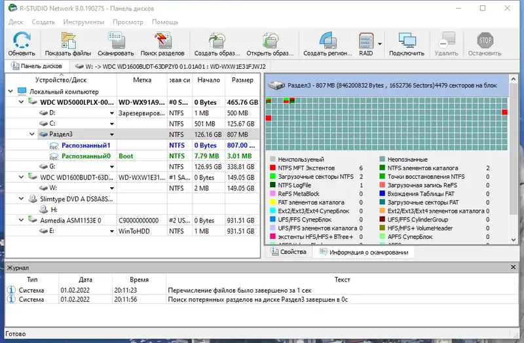The height and width of the screenshot is (343, 524).
Task: Select the WDC WD5000LPLX disk row
Action: (133, 102)
